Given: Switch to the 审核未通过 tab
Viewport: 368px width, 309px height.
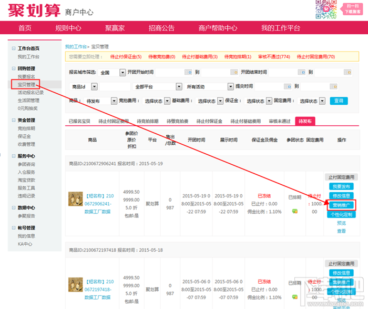Looking at the screenshot, I should click(x=280, y=121).
